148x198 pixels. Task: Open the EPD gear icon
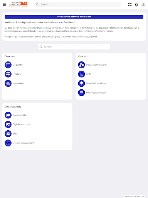click(x=8, y=133)
